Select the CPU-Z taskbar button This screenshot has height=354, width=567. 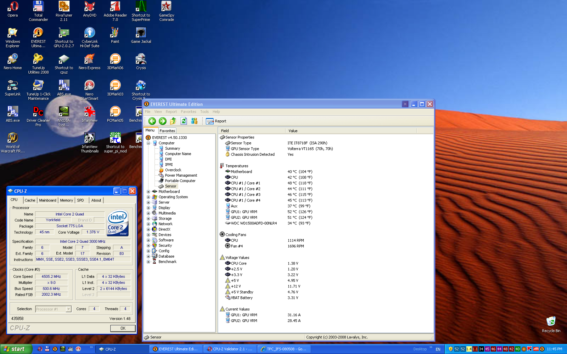(x=122, y=349)
